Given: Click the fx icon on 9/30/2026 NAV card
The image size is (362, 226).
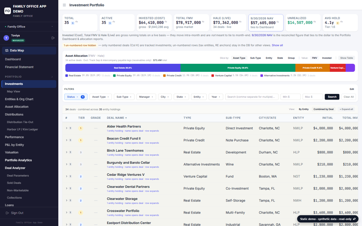Looking at the screenshot, I should pyautogui.click(x=278, y=22).
